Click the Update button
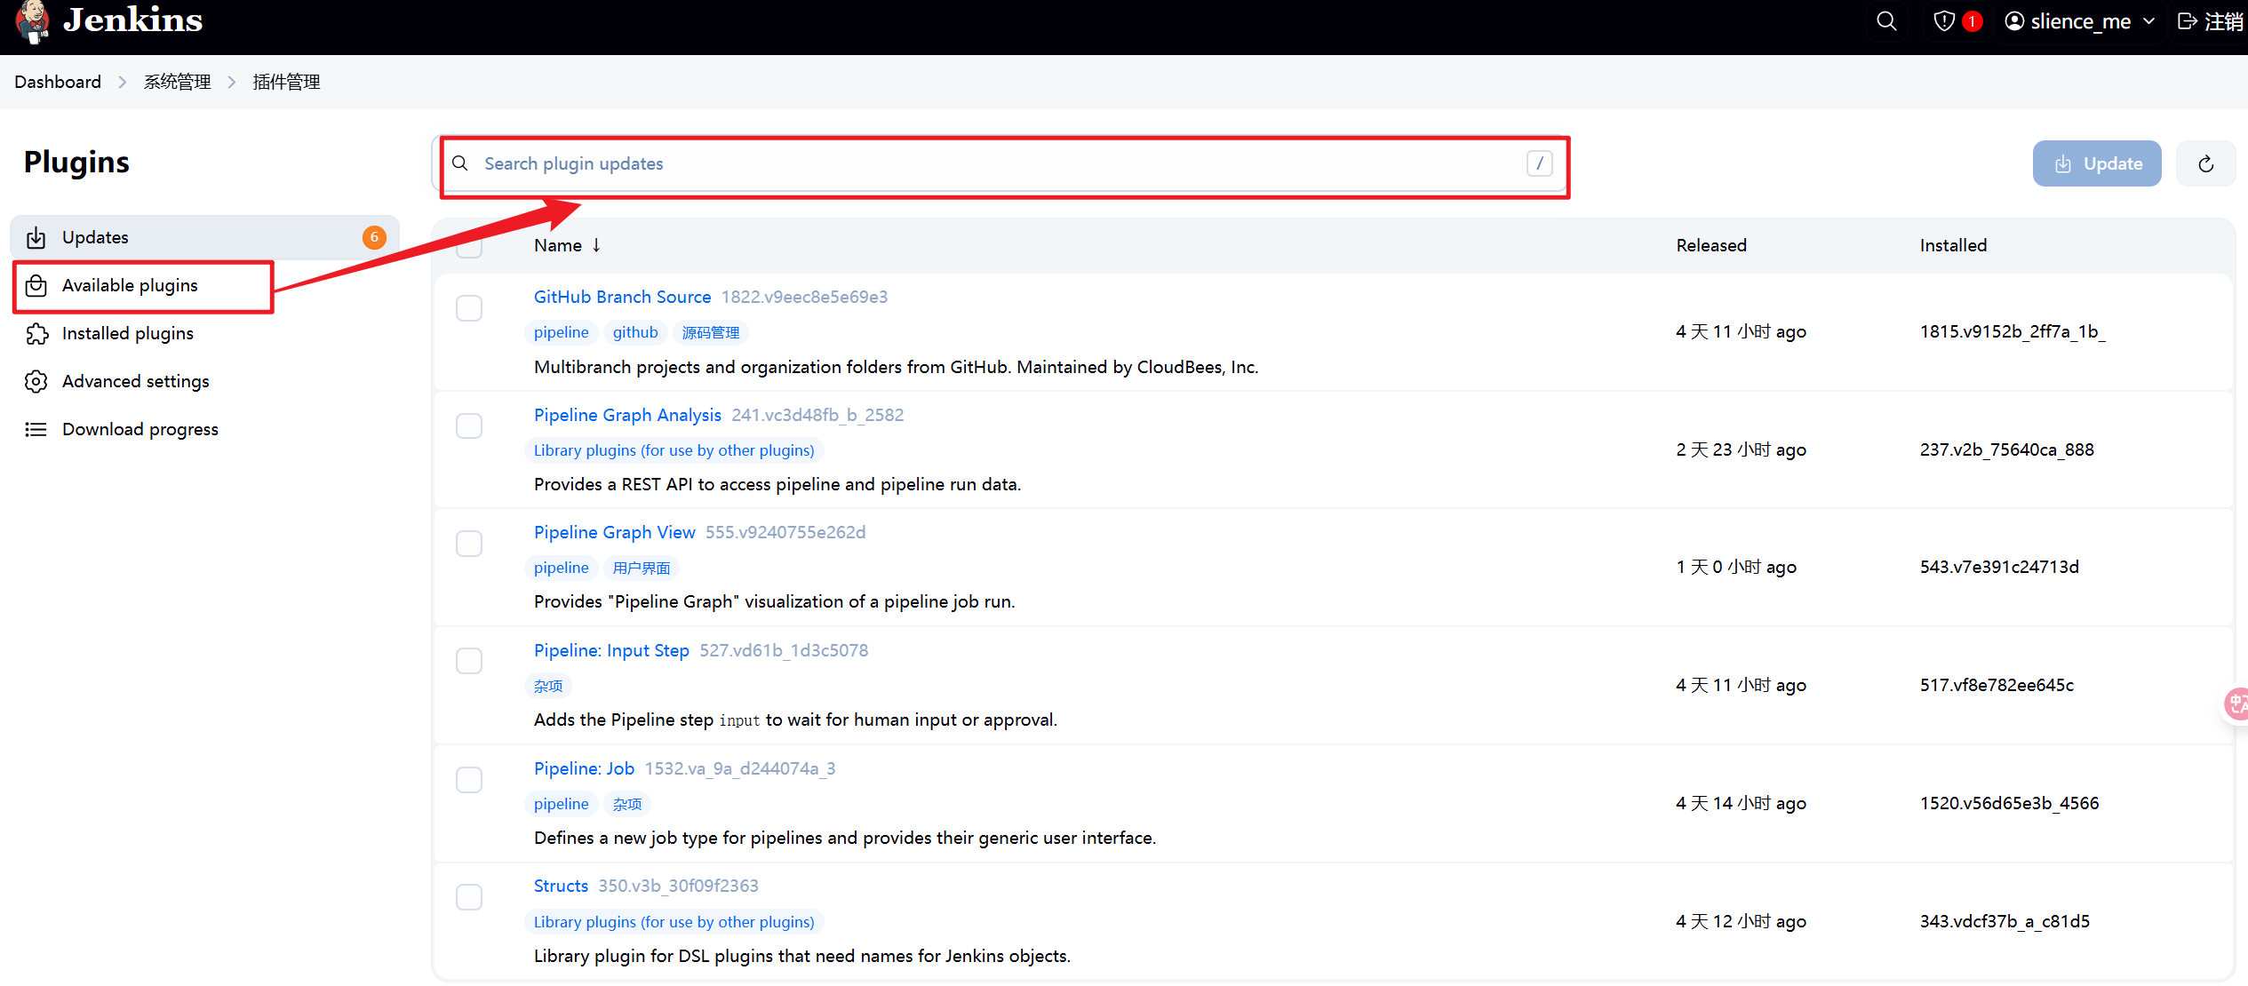 pyautogui.click(x=2097, y=163)
